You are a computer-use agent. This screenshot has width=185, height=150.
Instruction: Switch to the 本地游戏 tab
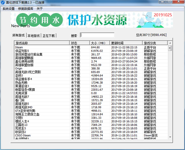coord(34,35)
